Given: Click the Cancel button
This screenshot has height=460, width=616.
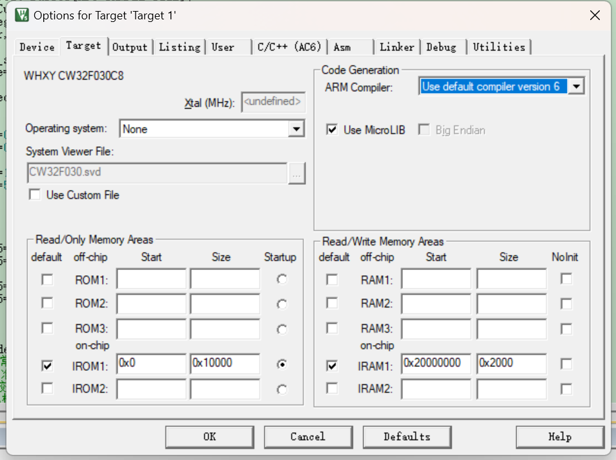Looking at the screenshot, I should pos(308,437).
